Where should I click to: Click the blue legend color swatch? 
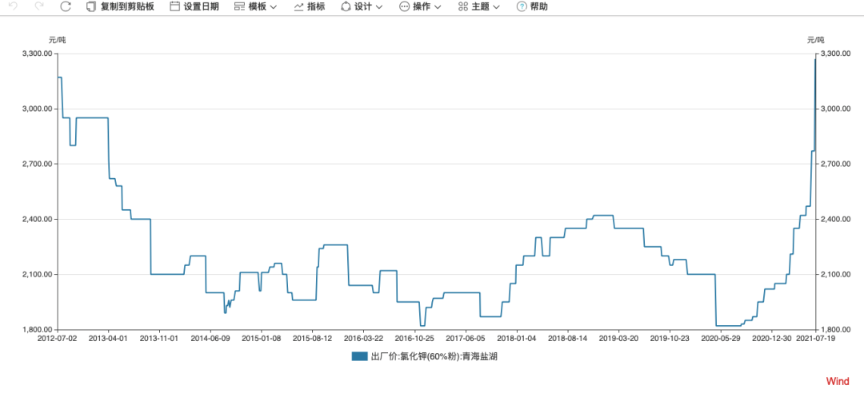(359, 356)
